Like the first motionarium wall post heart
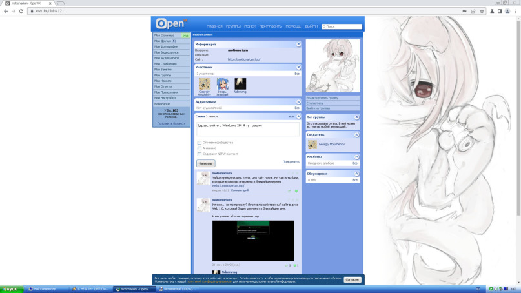Viewport: 521px width, 293px height. click(x=296, y=191)
